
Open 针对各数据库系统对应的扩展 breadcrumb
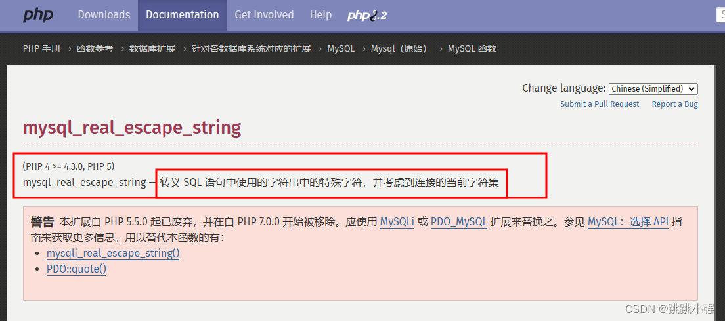click(x=251, y=48)
